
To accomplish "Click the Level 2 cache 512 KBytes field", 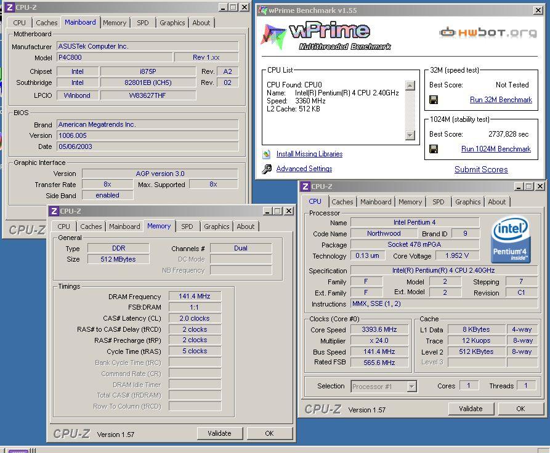I will (x=476, y=351).
